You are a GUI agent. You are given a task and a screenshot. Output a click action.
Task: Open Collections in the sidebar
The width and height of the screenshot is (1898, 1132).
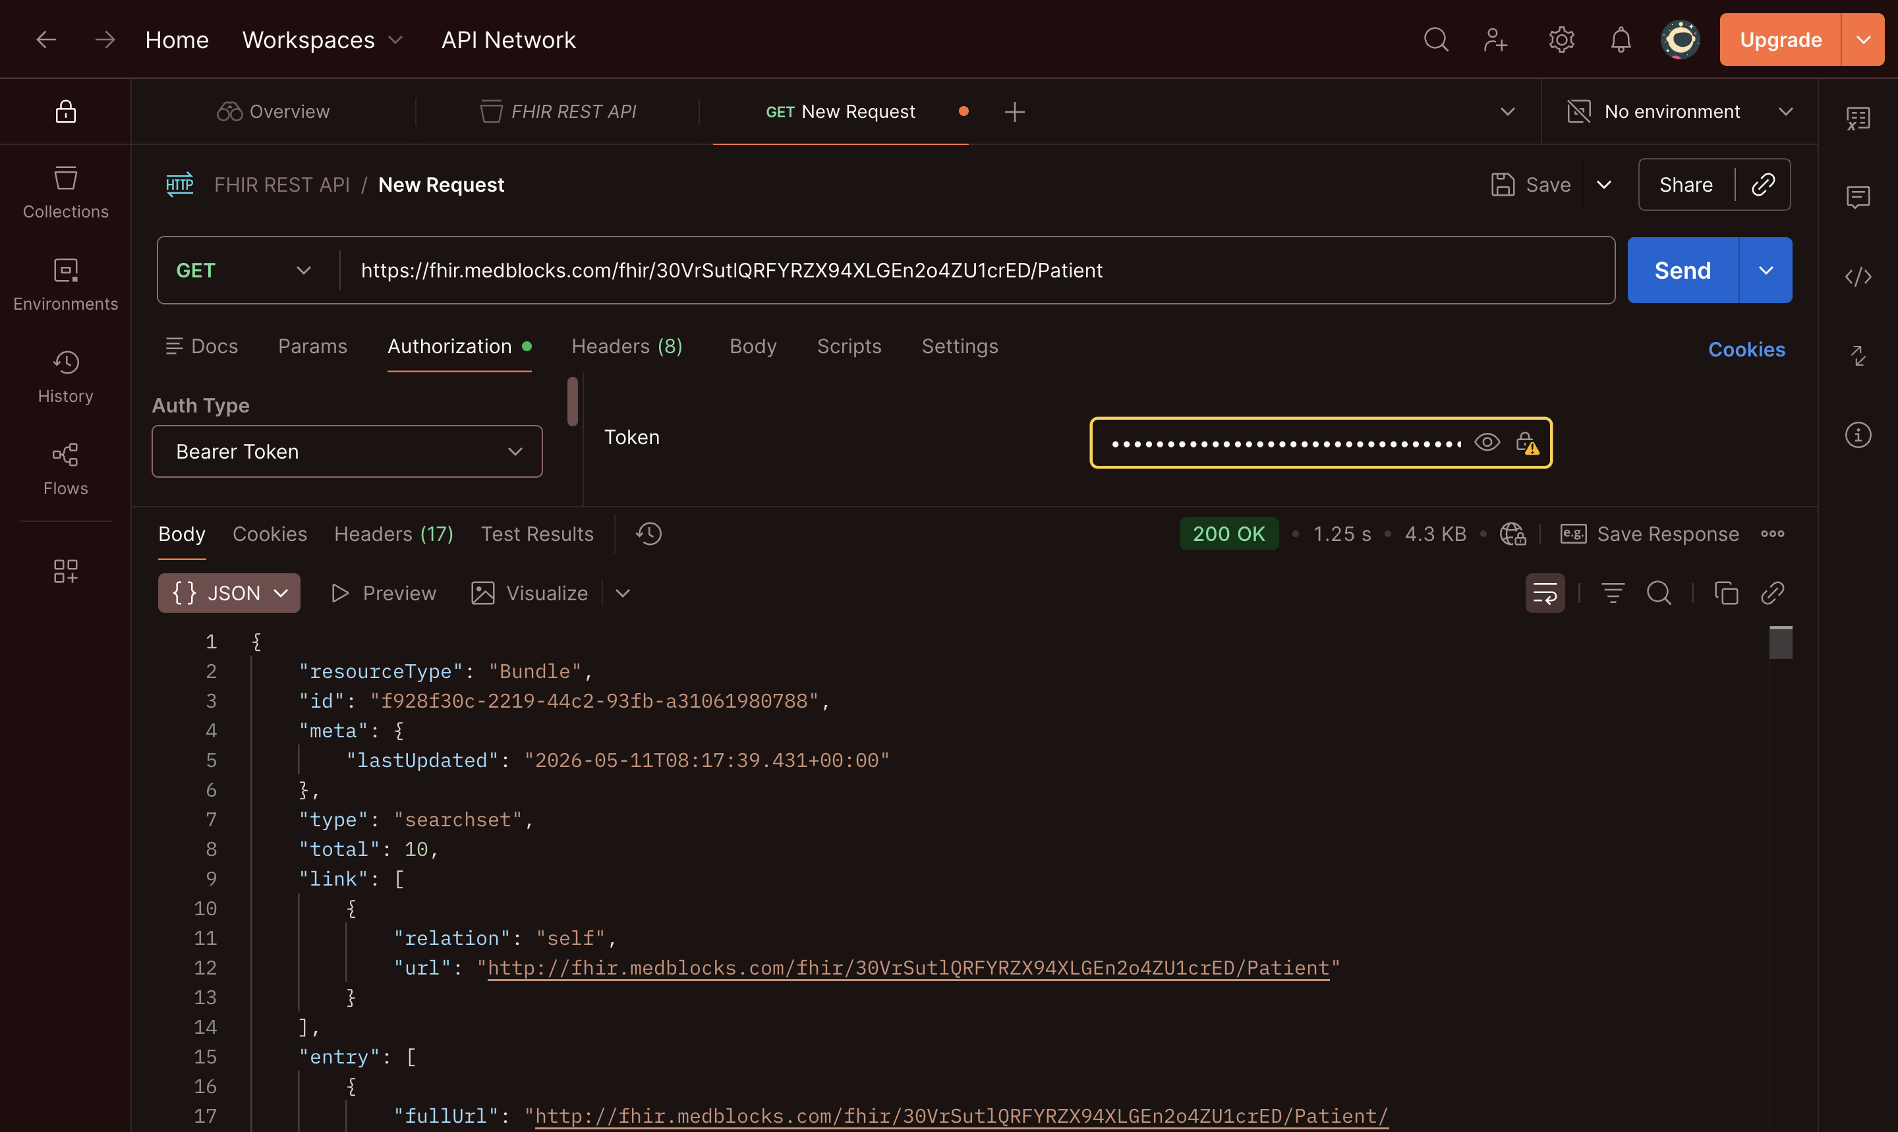pos(66,192)
